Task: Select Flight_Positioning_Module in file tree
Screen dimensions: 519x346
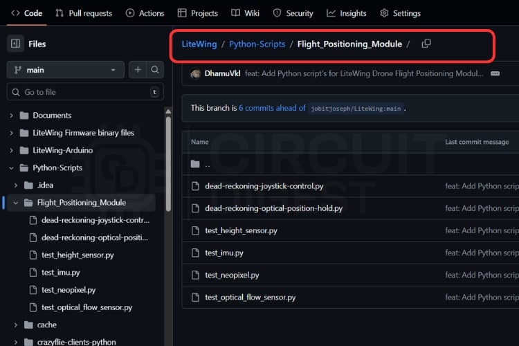Action: pyautogui.click(x=82, y=203)
